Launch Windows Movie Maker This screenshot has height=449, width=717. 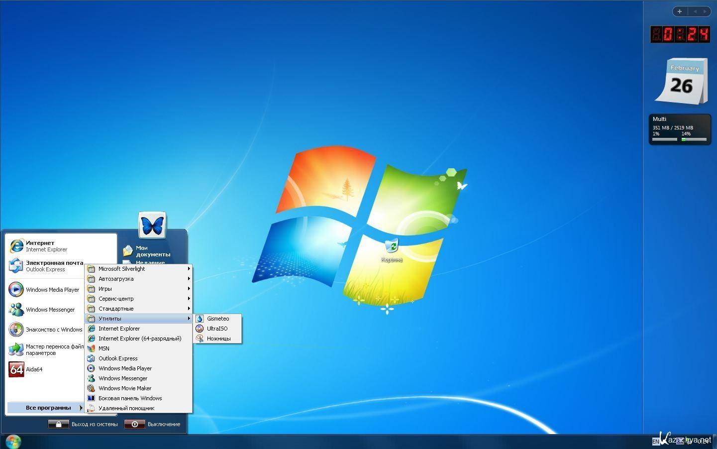(x=139, y=388)
